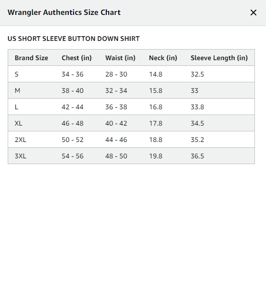
Task: Select the 3XL brand size cell
Action: (x=20, y=156)
